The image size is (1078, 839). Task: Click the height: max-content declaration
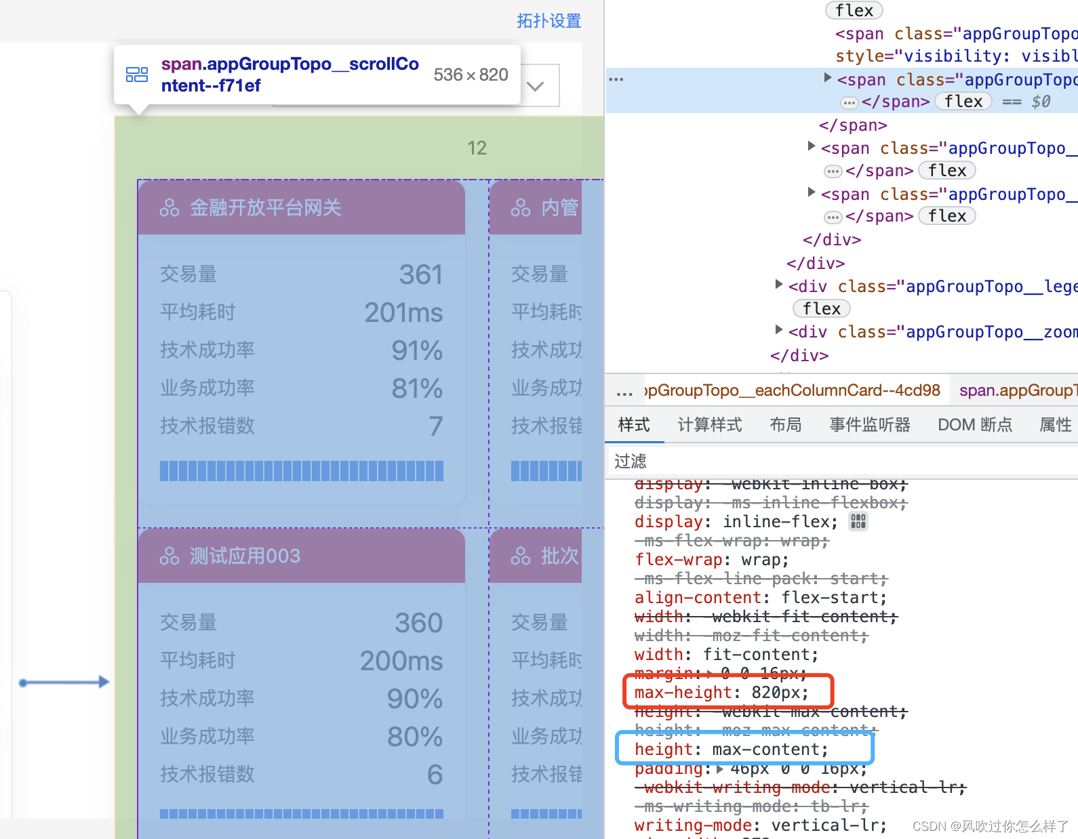click(732, 750)
